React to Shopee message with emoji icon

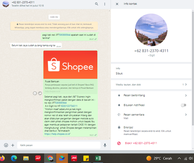tap(35, 93)
